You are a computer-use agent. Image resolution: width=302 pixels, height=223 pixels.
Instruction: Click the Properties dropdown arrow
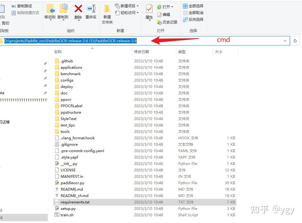pyautogui.click(x=150, y=20)
